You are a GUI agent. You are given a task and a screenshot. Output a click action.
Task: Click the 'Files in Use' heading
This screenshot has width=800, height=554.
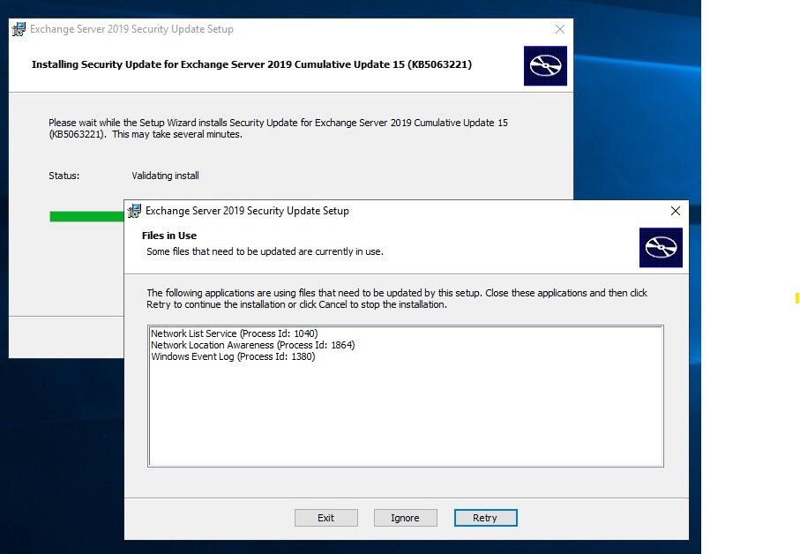[x=168, y=236]
